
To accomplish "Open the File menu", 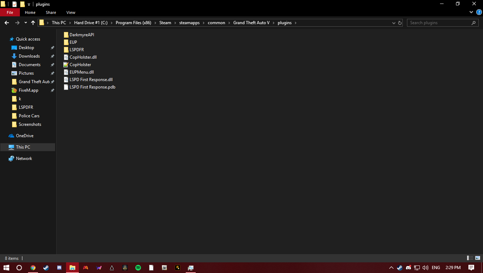I will [x=10, y=12].
